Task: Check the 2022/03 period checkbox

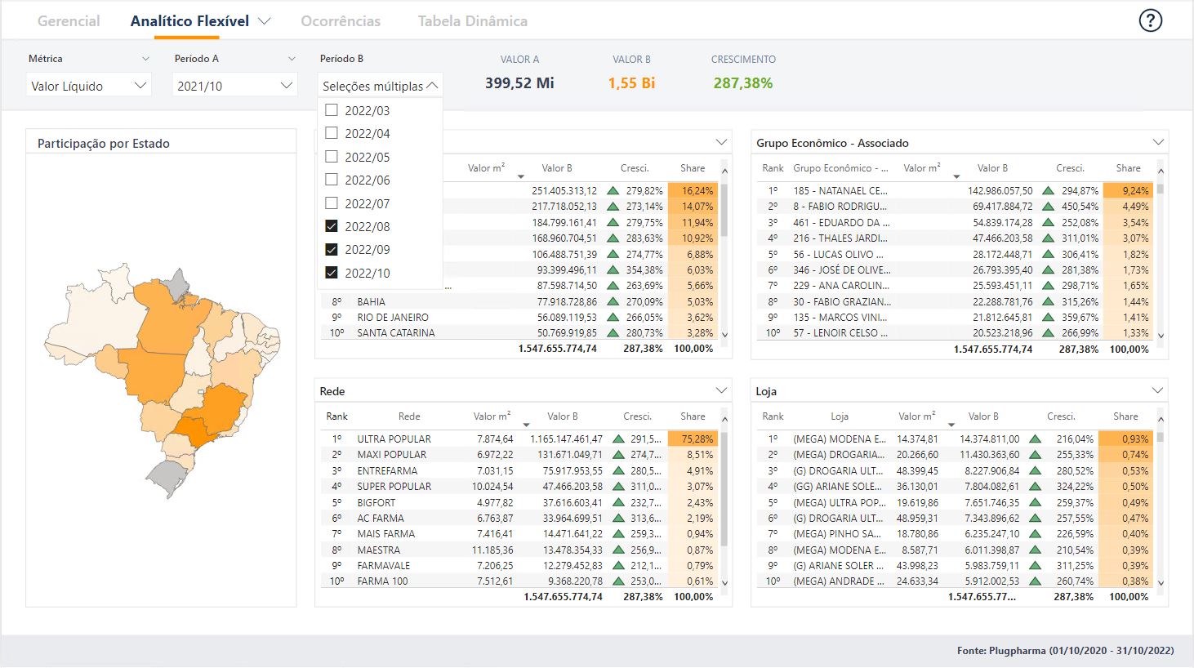Action: [332, 110]
